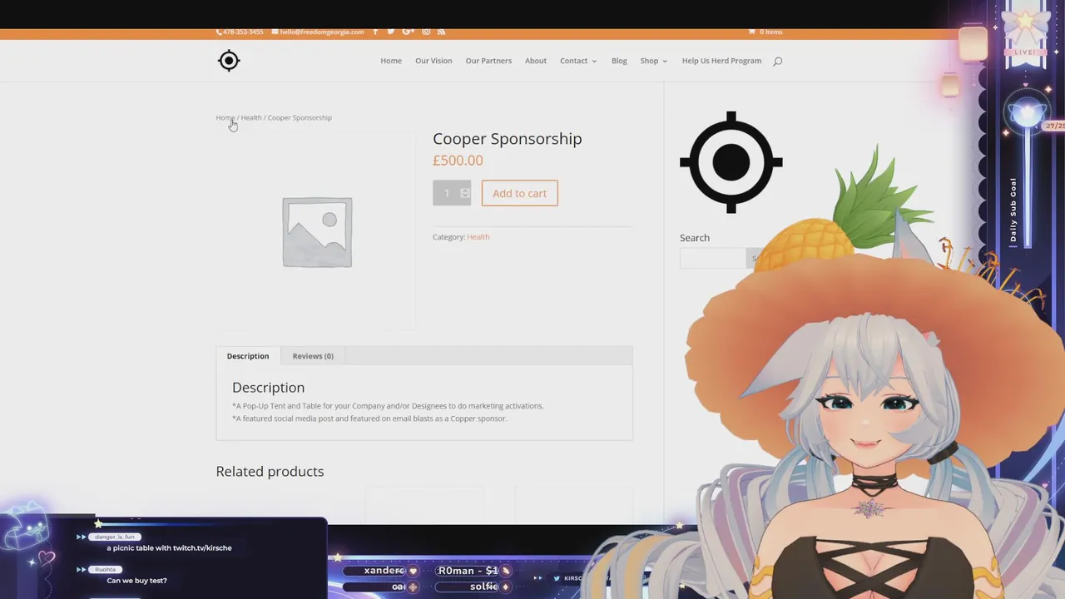Click the sidebar Search input field
This screenshot has width=1065, height=599.
pyautogui.click(x=712, y=258)
